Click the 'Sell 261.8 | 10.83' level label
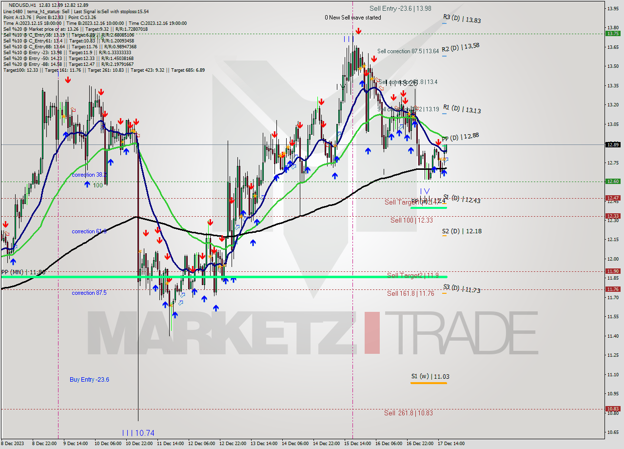The height and width of the screenshot is (449, 624). (409, 413)
